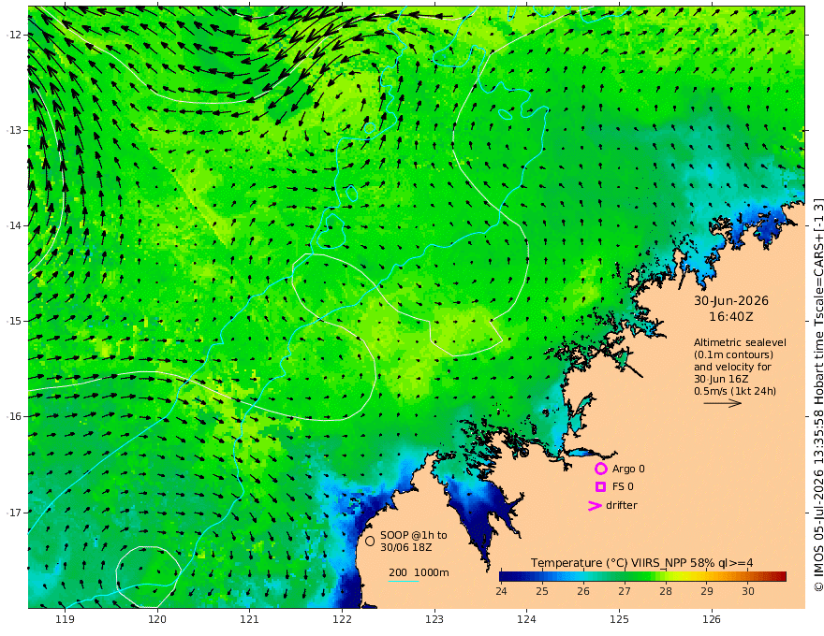Click the SOOP black circle marker
This screenshot has width=824, height=636.
click(x=370, y=541)
